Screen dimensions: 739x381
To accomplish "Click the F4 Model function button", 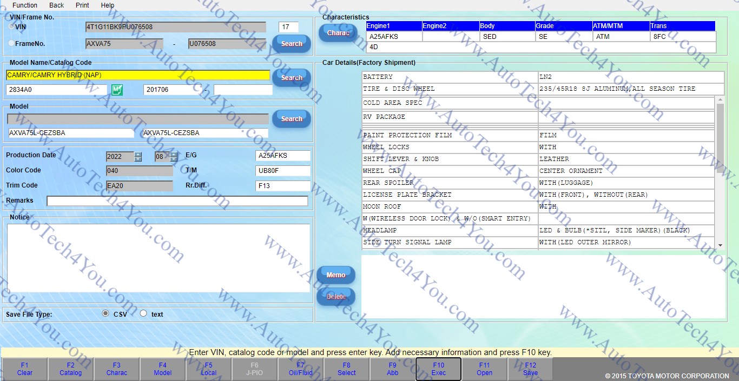I will coord(162,369).
